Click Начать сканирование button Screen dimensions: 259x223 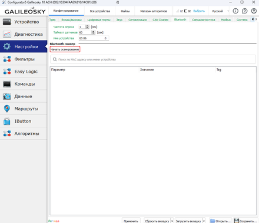(65, 49)
